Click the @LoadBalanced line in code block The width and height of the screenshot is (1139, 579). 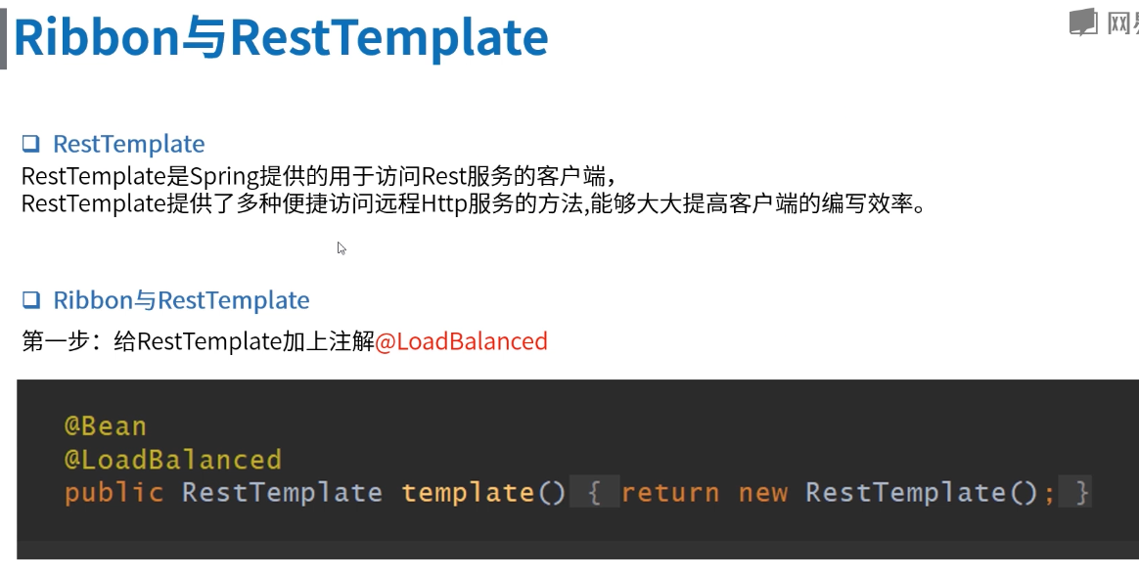(173, 459)
